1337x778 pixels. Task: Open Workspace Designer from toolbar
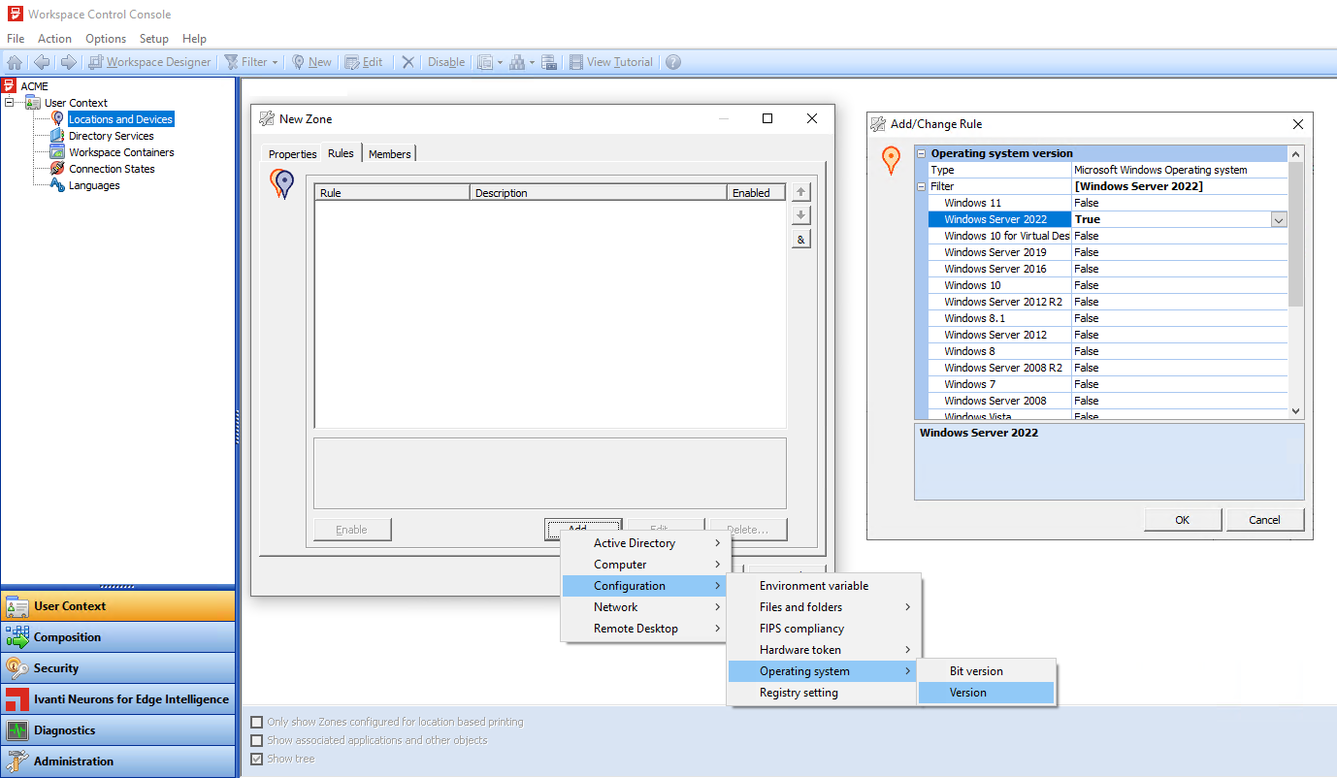[148, 62]
